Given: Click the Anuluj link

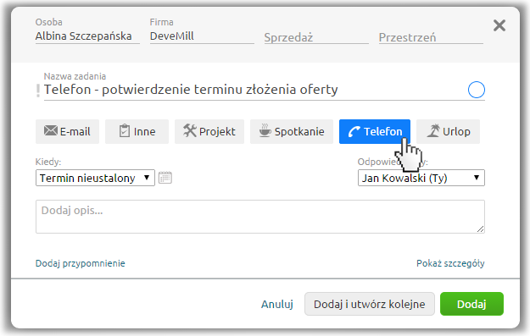Looking at the screenshot, I should [277, 305].
